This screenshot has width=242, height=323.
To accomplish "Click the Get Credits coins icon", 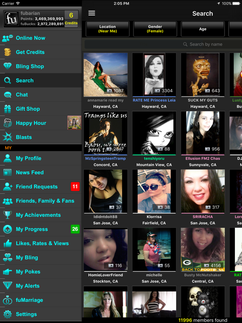I will [x=8, y=52].
